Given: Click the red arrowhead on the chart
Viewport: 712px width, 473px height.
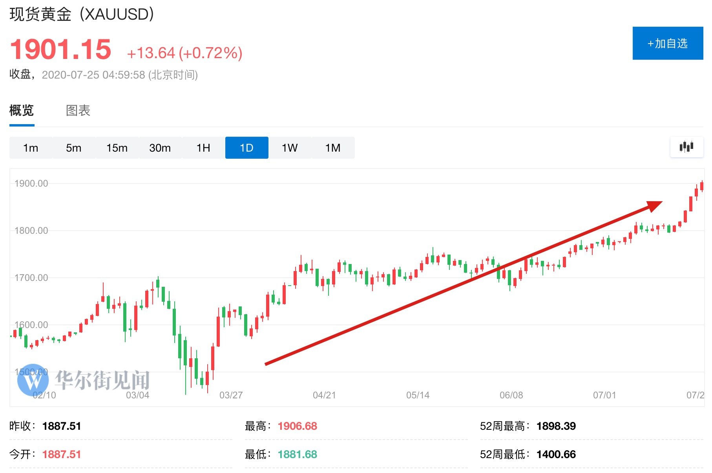Looking at the screenshot, I should coord(654,205).
